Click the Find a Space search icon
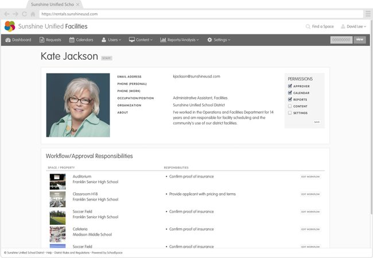373x258 pixels. click(x=308, y=26)
